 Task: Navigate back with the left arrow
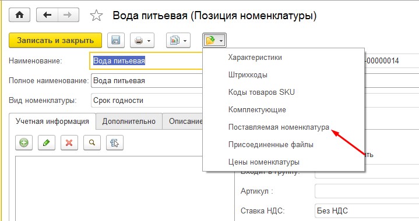(x=47, y=15)
